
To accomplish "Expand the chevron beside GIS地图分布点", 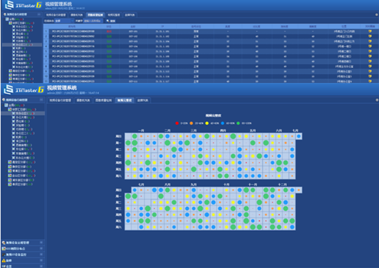I will (41, 248).
